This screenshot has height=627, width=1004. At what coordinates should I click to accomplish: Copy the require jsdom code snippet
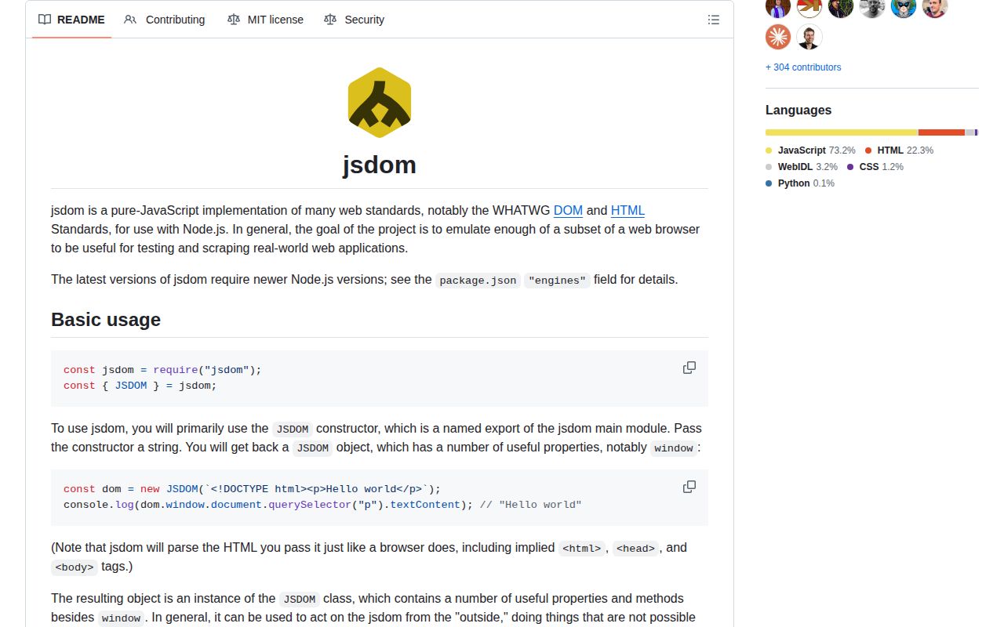click(x=689, y=368)
